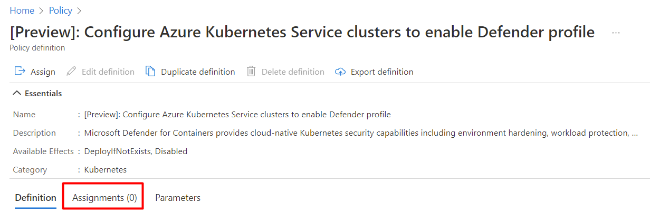Click the Duplicate definition copy icon
This screenshot has width=650, height=213.
(x=151, y=72)
